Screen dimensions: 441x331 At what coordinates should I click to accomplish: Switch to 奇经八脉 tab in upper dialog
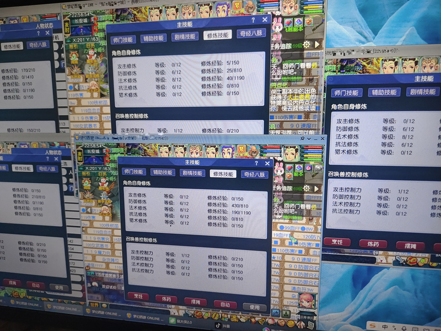[251, 34]
